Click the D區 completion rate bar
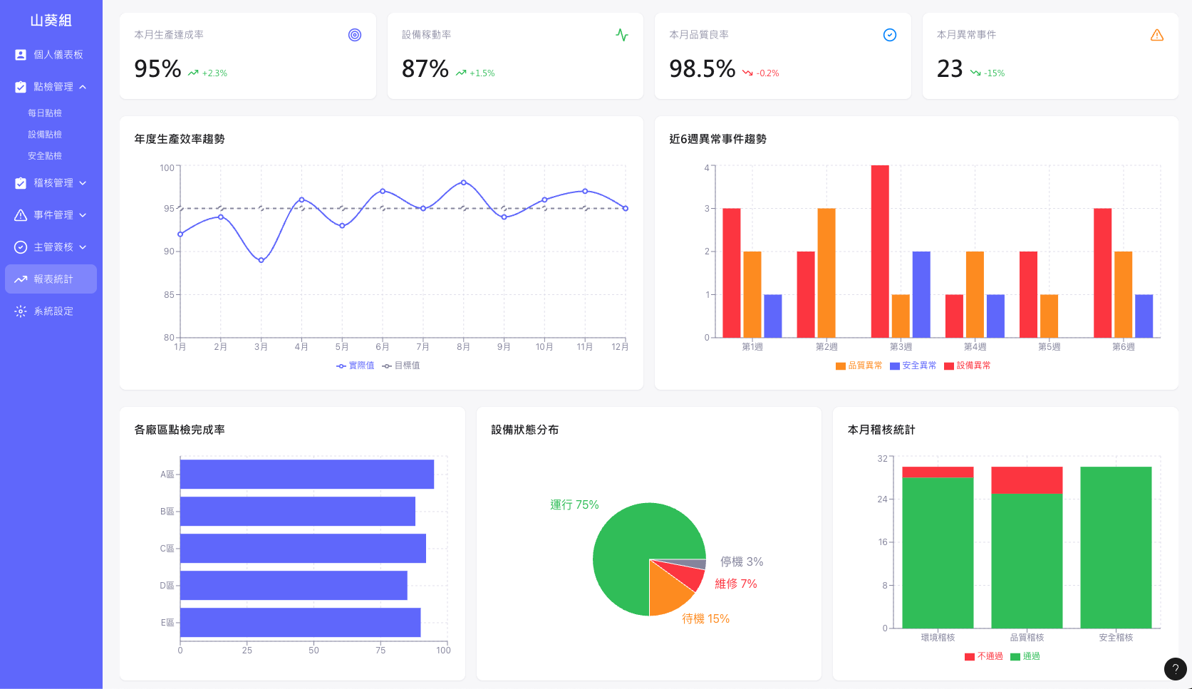The image size is (1192, 689). pyautogui.click(x=294, y=586)
